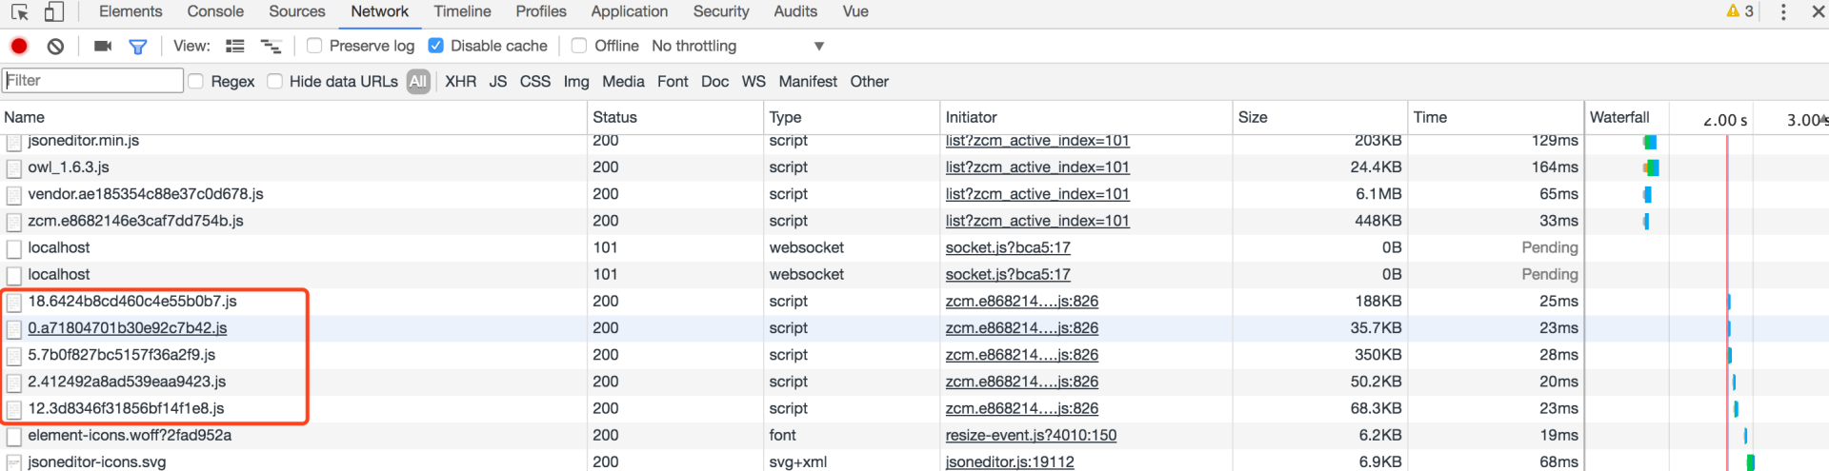Select the 0.a71804701b30e92c7b42.js request row
Screen dimensions: 1829x471
[128, 328]
